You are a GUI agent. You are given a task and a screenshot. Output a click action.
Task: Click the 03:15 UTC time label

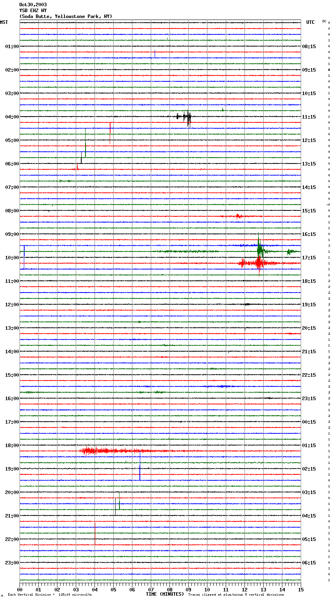click(309, 492)
